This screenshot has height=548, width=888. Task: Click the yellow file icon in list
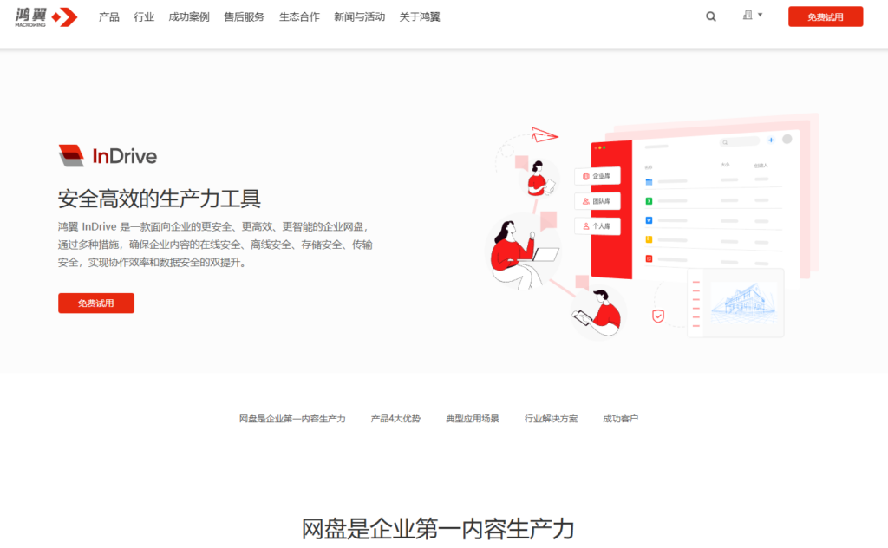click(649, 239)
